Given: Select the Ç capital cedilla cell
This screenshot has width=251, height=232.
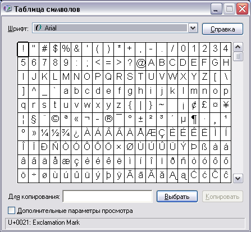Looking at the screenshot, I should [x=162, y=134].
